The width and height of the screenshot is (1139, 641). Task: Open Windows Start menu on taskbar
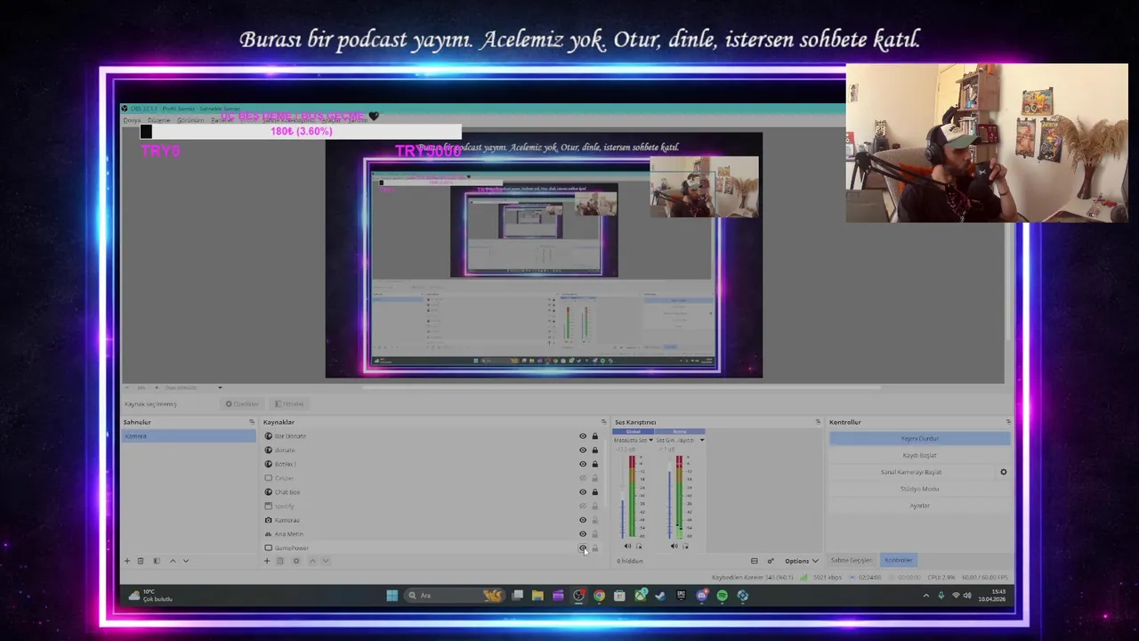tap(392, 596)
